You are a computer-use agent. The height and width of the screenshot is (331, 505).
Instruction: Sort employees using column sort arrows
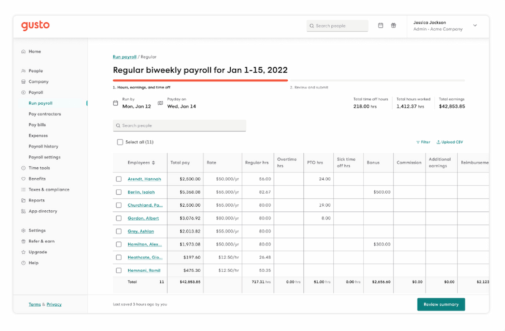click(x=154, y=163)
